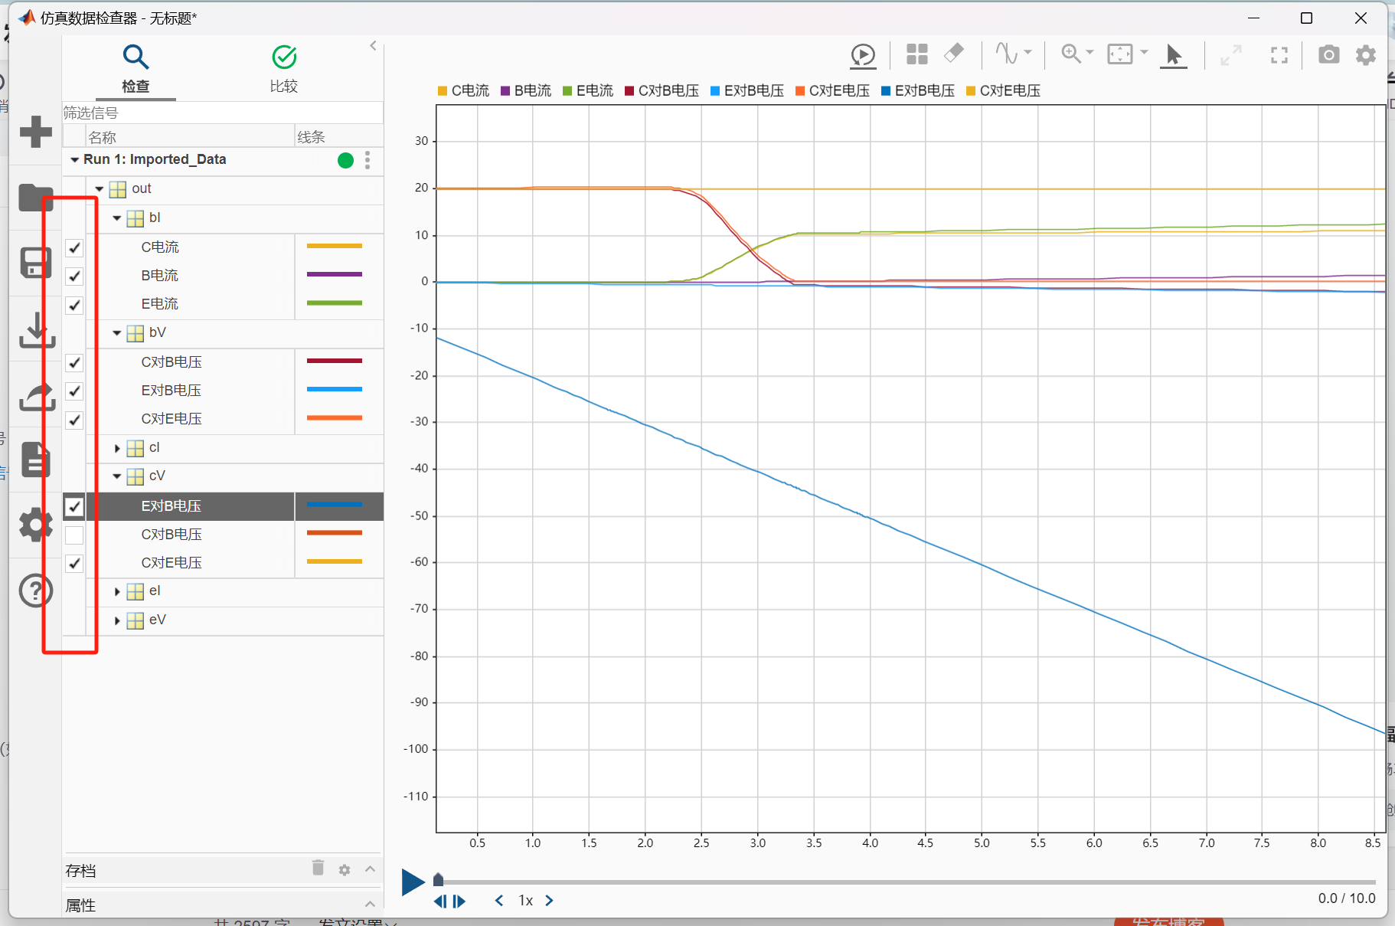Take a snapshot with camera icon
Screen dimensions: 1395x926
click(x=1328, y=54)
